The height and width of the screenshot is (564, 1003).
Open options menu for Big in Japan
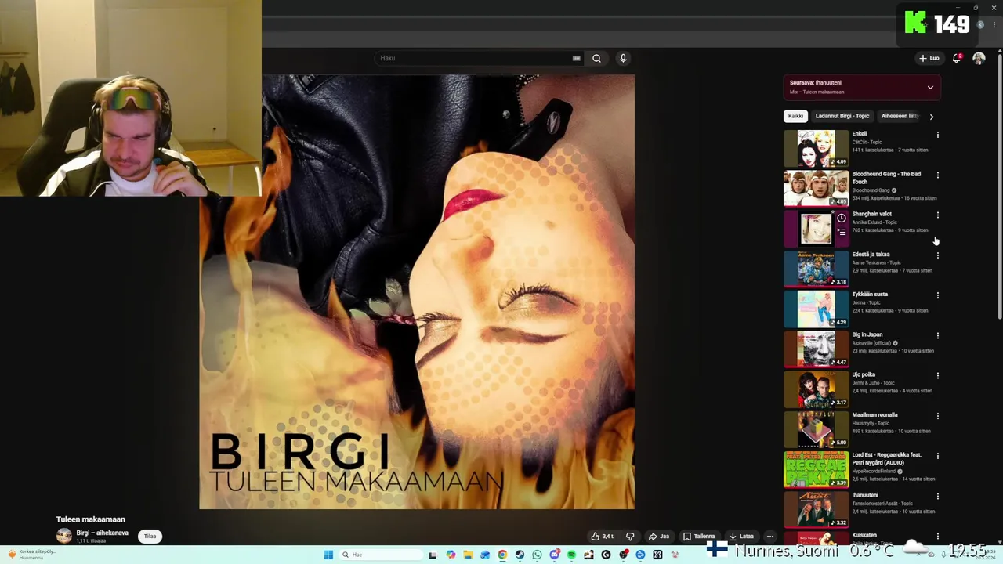[x=937, y=335]
